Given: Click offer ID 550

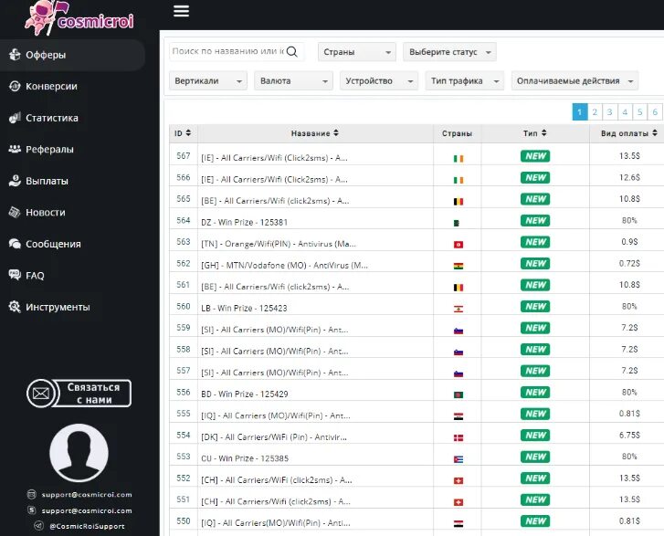Looking at the screenshot, I should [x=184, y=520].
